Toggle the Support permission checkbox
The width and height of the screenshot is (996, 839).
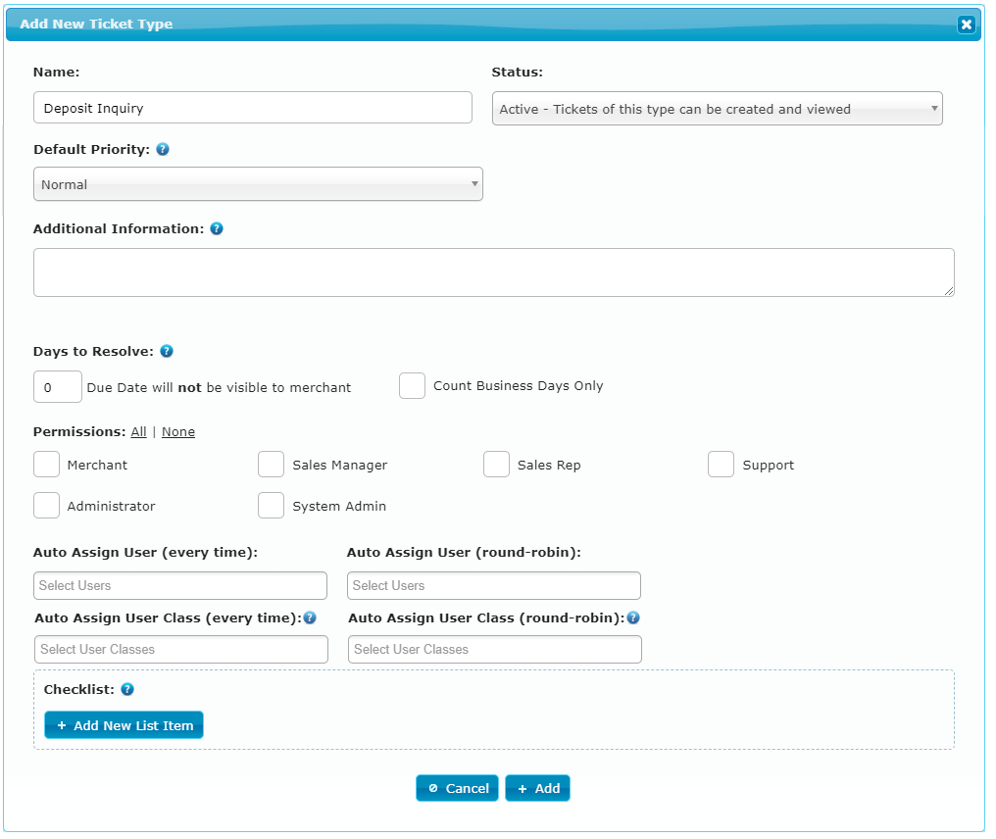click(721, 465)
